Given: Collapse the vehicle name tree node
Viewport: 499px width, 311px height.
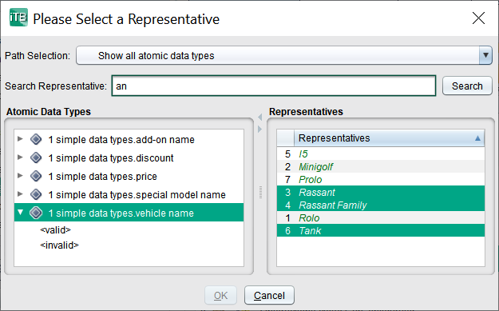Looking at the screenshot, I should pos(21,212).
